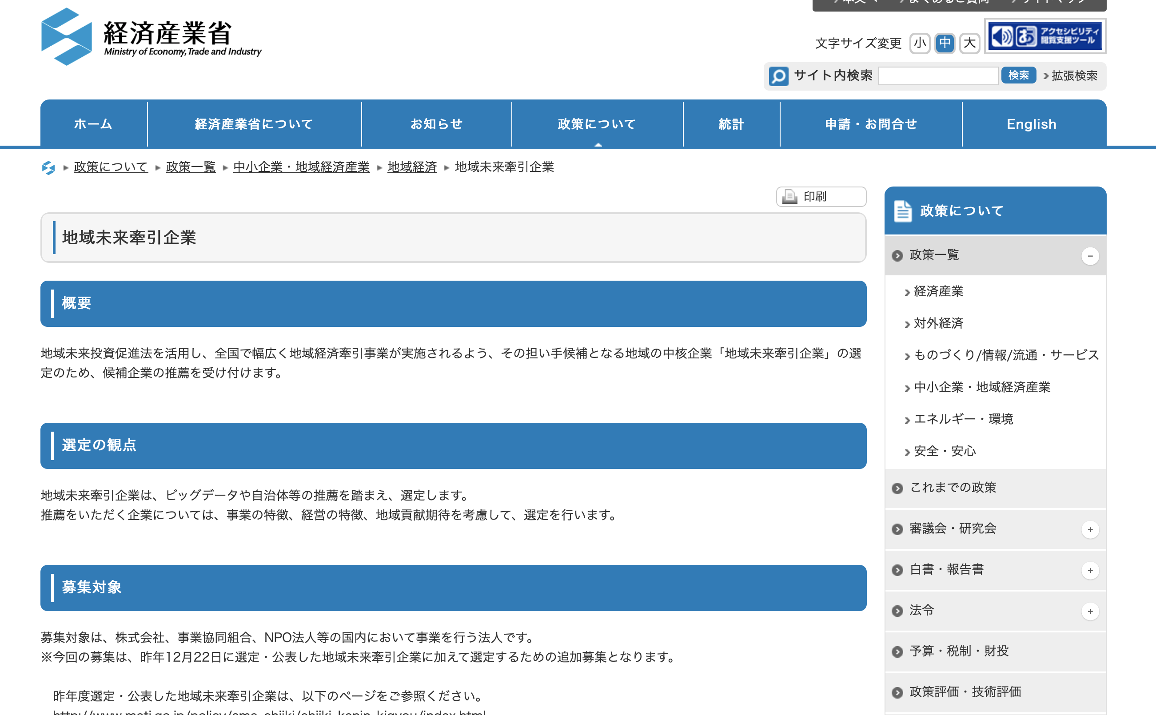Open 安全・安心 sidebar link
Screen dimensions: 1156x715
coord(945,452)
